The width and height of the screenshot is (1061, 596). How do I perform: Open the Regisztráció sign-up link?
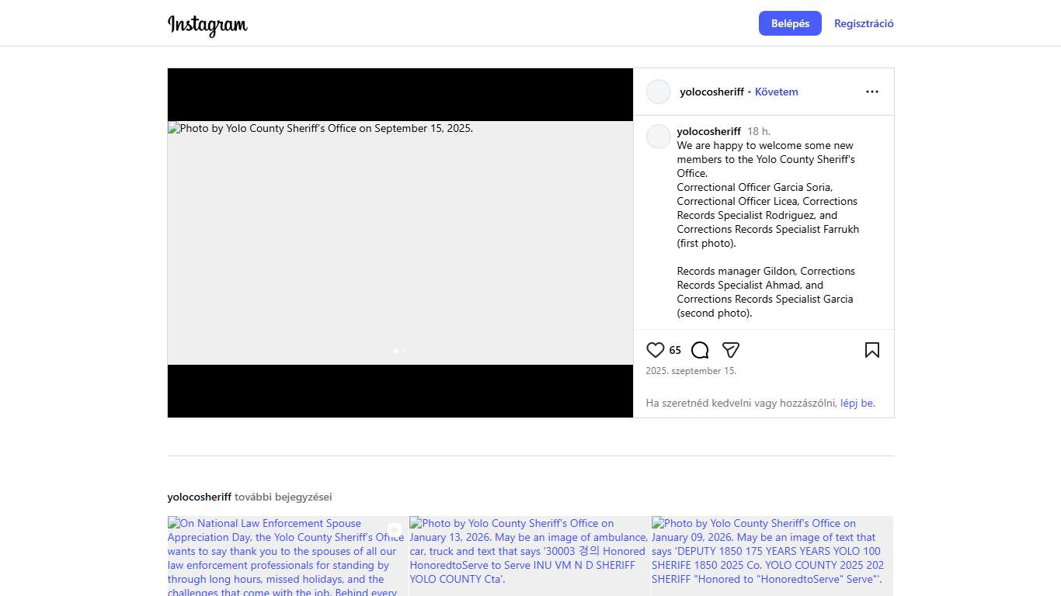(x=864, y=23)
